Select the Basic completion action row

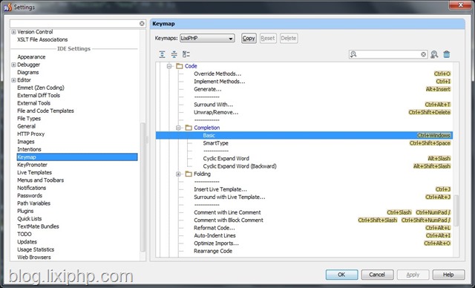pos(304,135)
